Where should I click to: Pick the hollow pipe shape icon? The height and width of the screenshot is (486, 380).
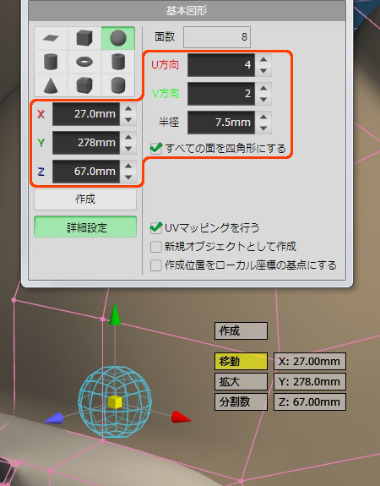118,62
